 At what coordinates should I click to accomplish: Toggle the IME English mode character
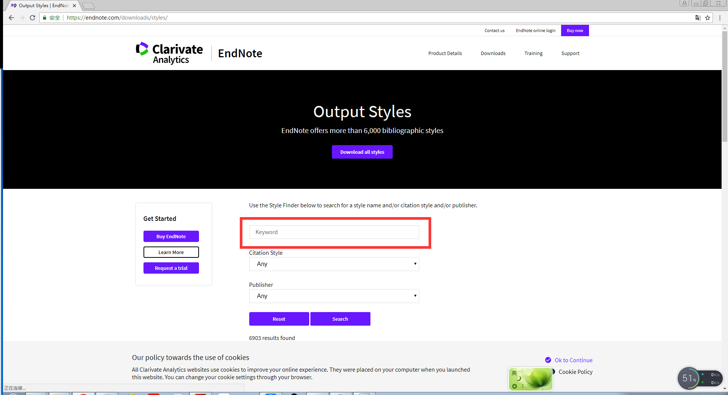tap(514, 373)
